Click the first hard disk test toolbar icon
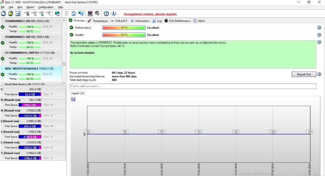325x176 pixels. click(27, 14)
